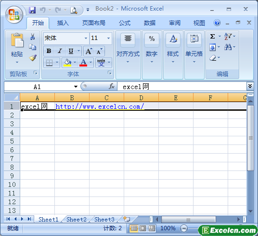Increase font size with large A
258x236 pixels.
(89, 51)
